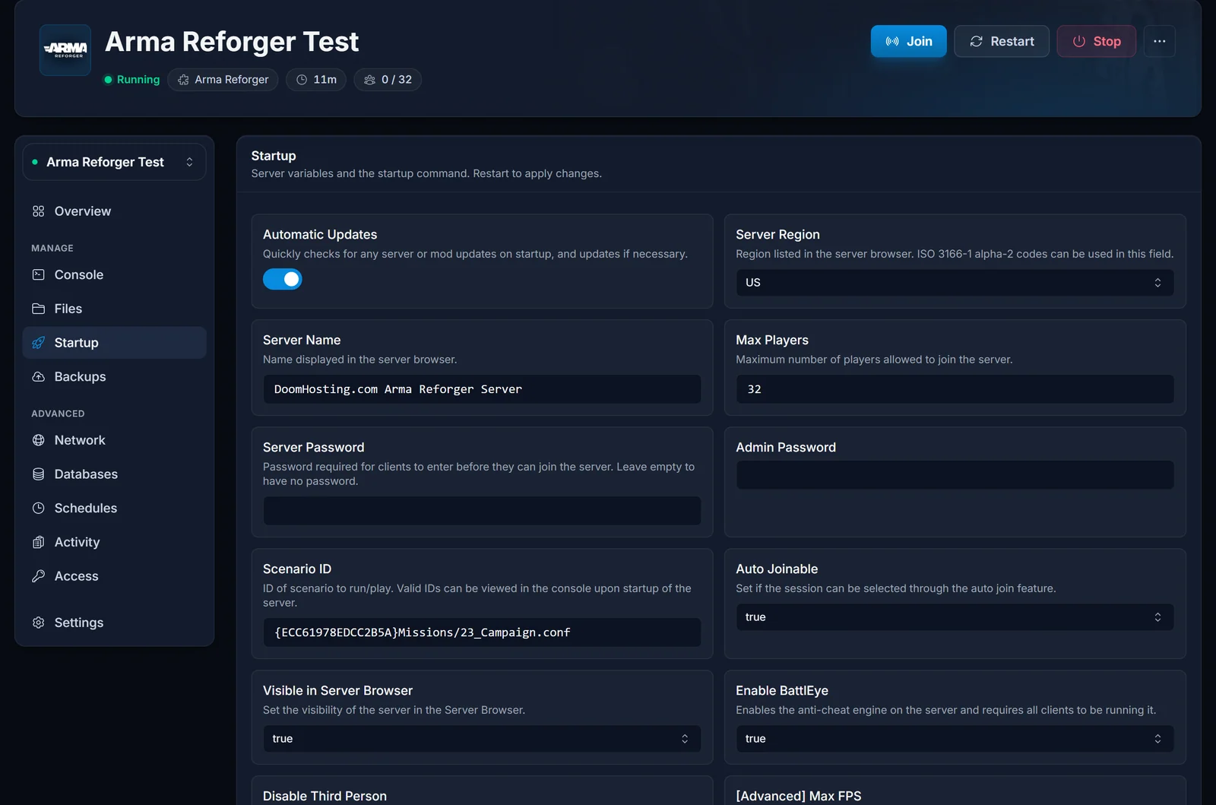The height and width of the screenshot is (805, 1216).
Task: Click the puzzle icon beside Arma Reforger tag
Action: point(183,80)
